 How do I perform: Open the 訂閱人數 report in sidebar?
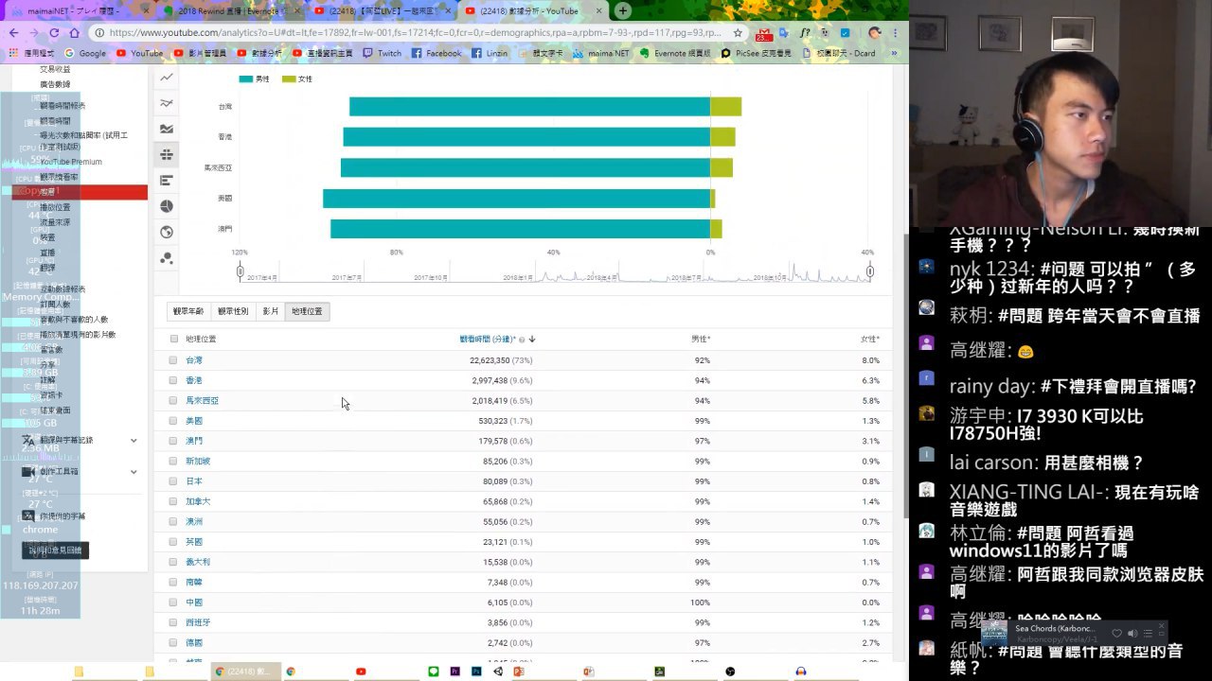(55, 305)
